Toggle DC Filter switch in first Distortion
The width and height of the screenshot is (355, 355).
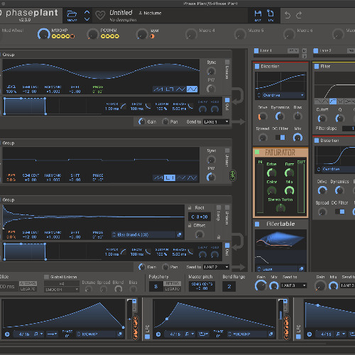click(280, 137)
